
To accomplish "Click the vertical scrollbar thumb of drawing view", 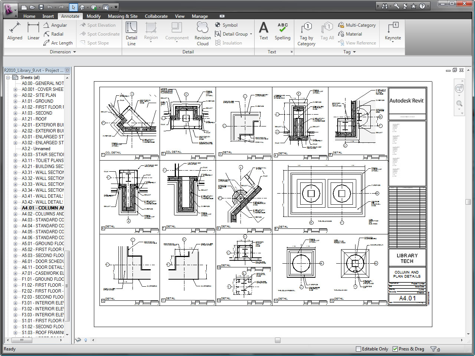I will pos(468,202).
